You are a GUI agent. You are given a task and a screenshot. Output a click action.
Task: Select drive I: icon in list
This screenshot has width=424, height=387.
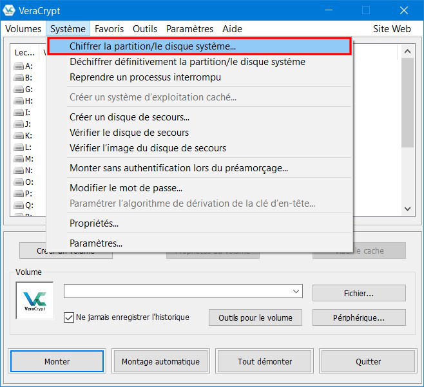point(19,113)
